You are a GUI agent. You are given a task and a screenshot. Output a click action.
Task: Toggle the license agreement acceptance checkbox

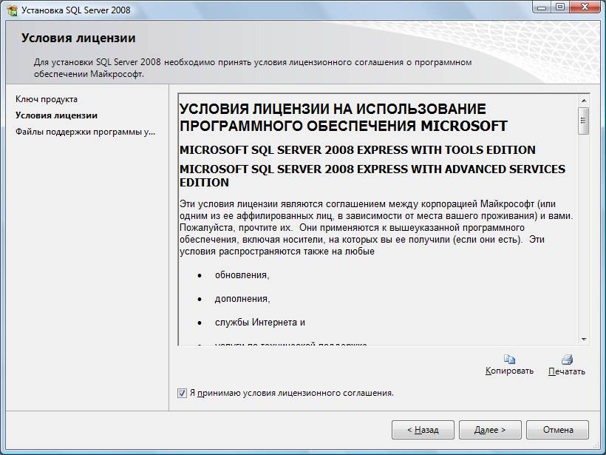coord(183,393)
